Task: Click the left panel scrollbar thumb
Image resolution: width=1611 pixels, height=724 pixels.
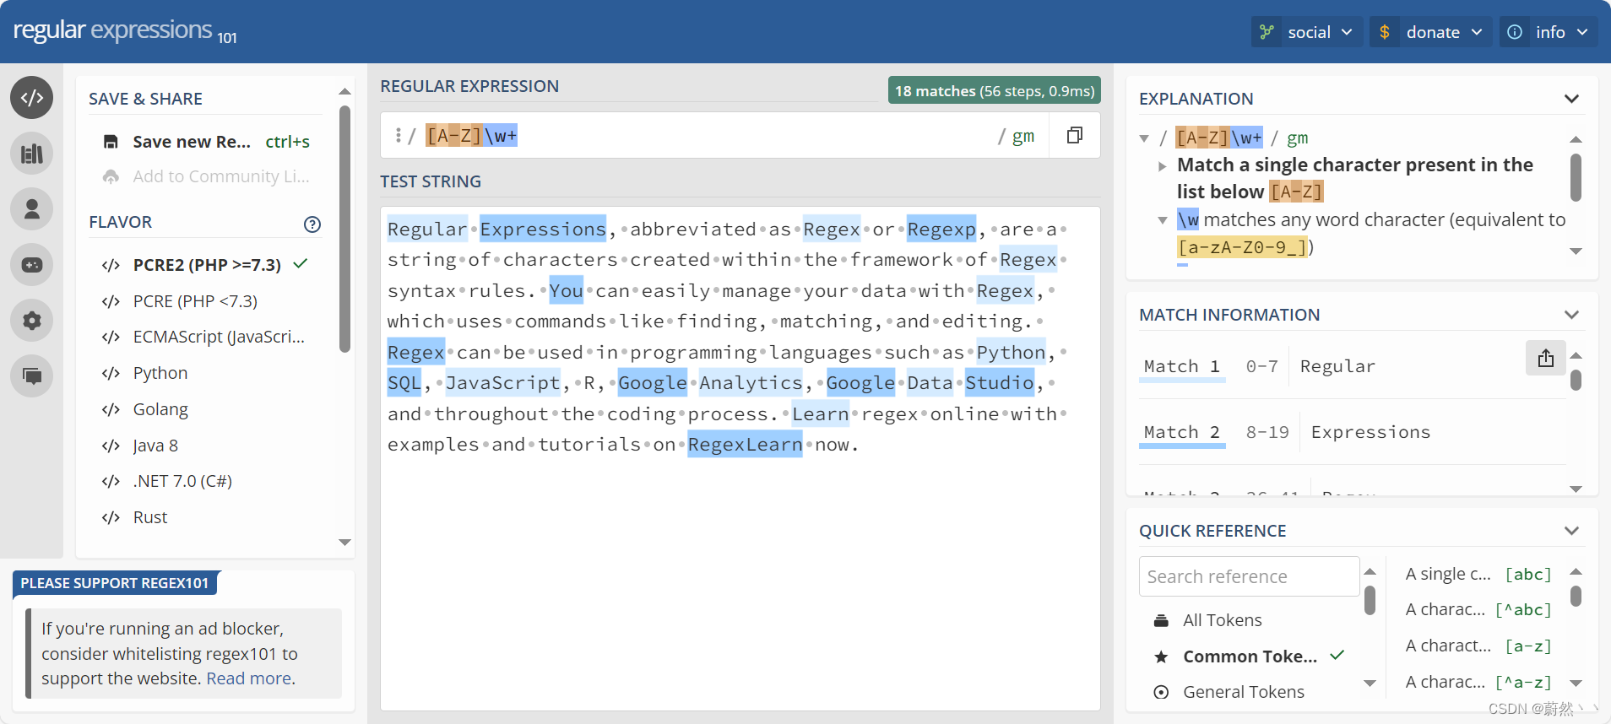Action: tap(344, 229)
